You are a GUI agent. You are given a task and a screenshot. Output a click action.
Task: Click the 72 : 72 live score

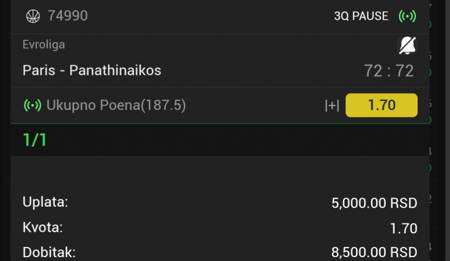389,71
